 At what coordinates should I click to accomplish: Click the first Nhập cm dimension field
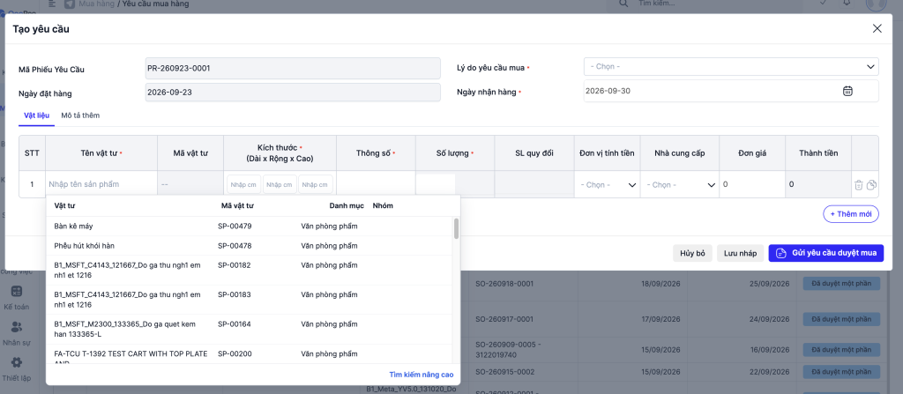(243, 185)
